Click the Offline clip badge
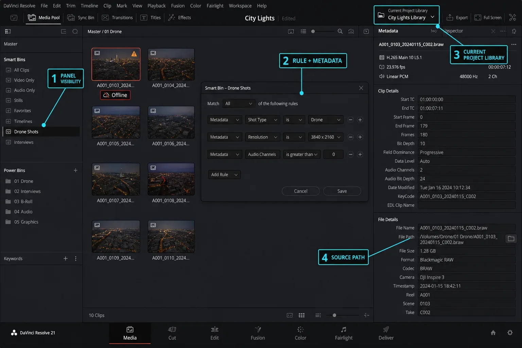522x348 pixels. 115,95
